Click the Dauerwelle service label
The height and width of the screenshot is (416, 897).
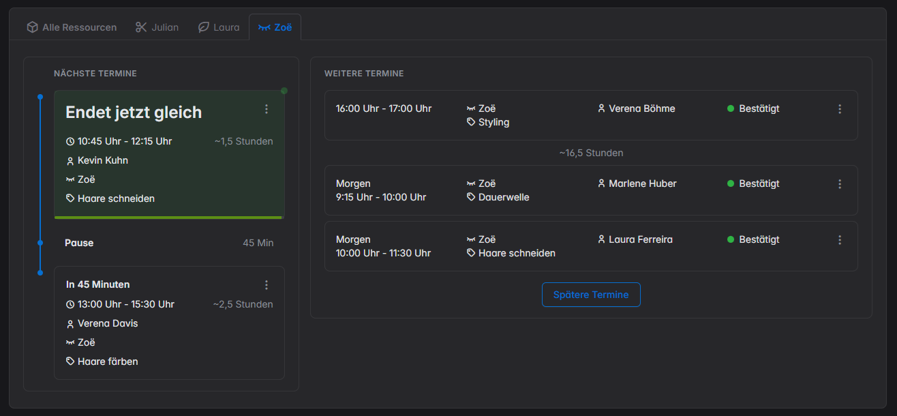504,197
